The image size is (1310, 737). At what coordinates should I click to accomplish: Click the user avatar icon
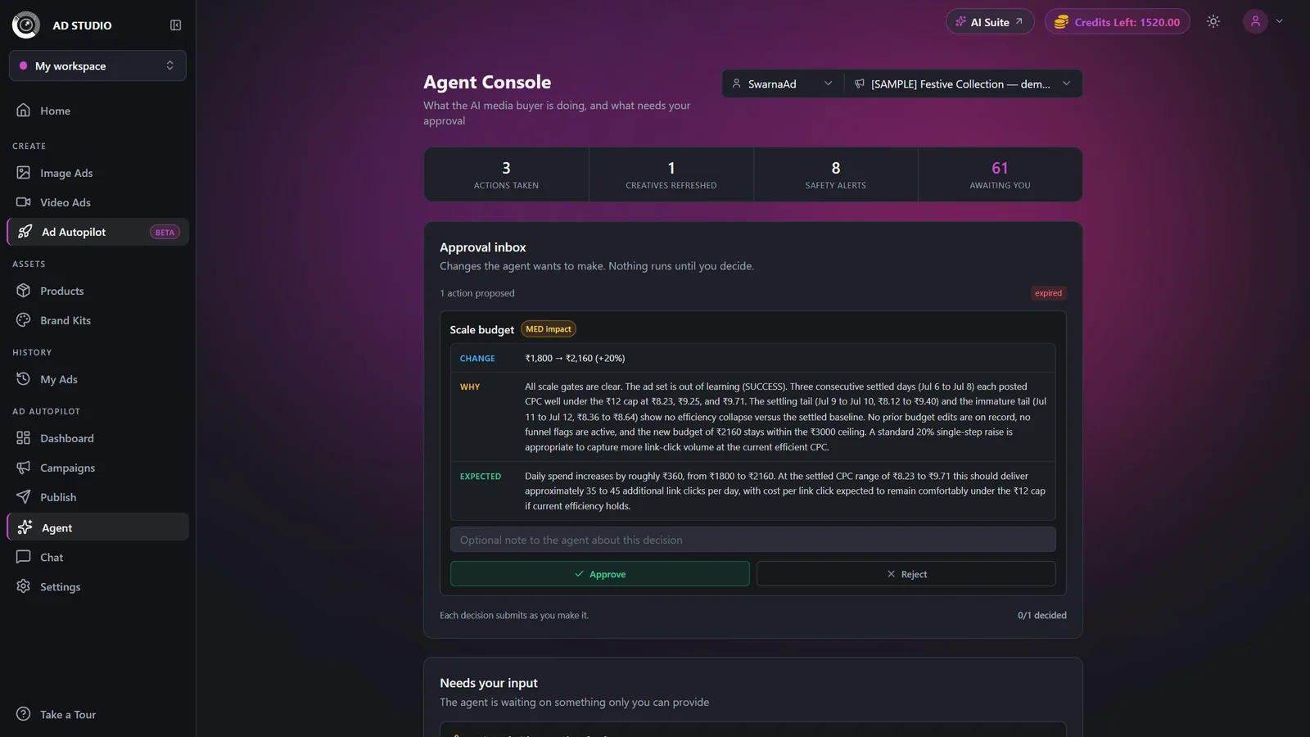point(1255,22)
